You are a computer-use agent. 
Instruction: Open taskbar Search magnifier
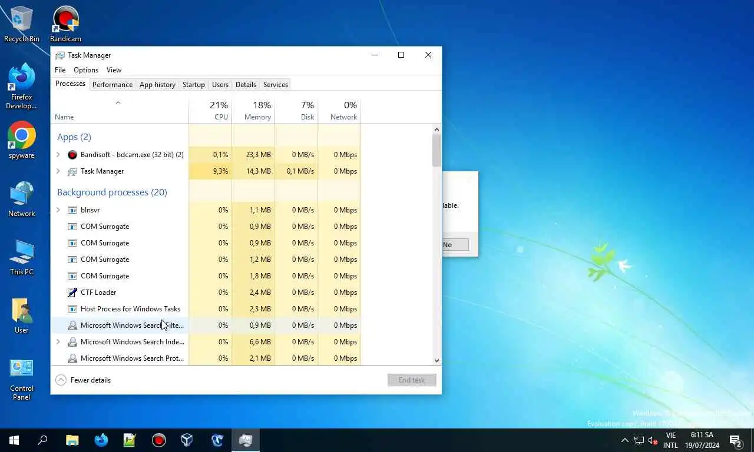[42, 440]
